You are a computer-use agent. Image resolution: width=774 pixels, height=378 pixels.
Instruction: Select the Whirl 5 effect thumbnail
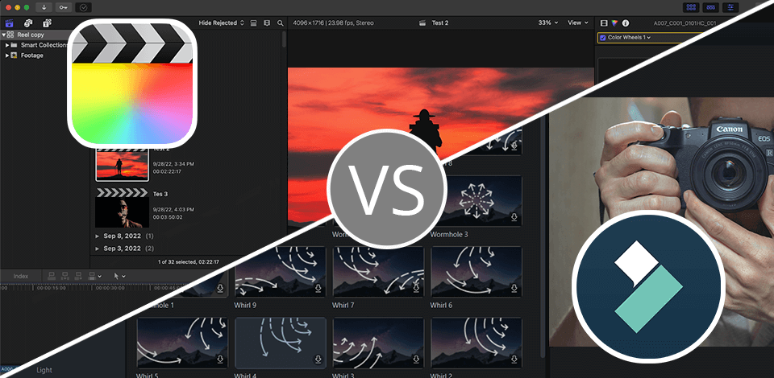point(183,343)
